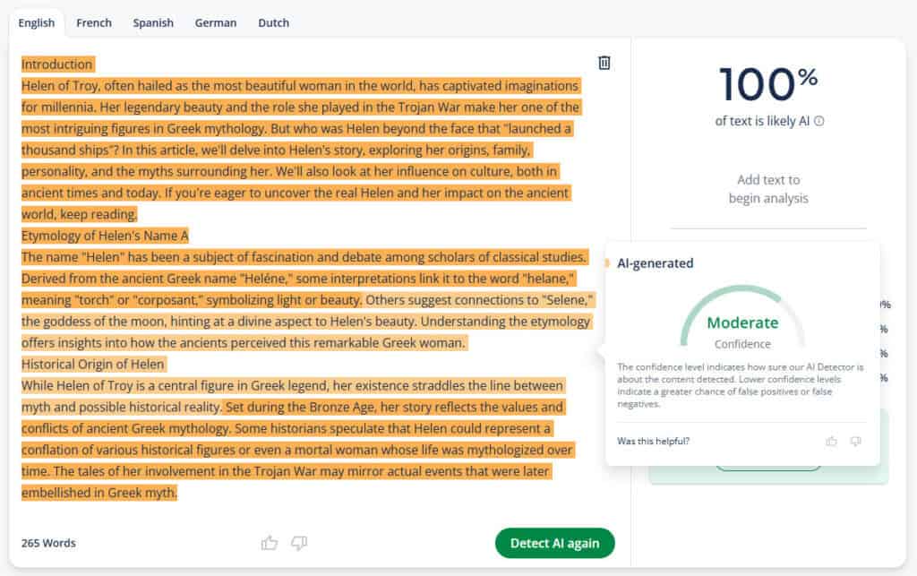This screenshot has width=917, height=576.
Task: Delete text with the trash icon
Action: [604, 63]
